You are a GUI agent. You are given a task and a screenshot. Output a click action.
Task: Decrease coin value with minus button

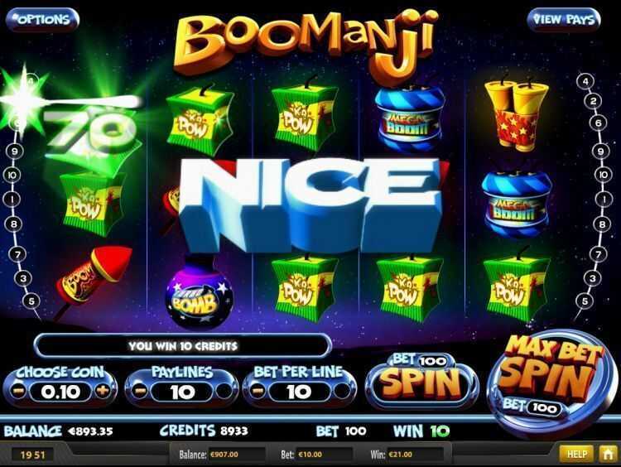click(18, 392)
